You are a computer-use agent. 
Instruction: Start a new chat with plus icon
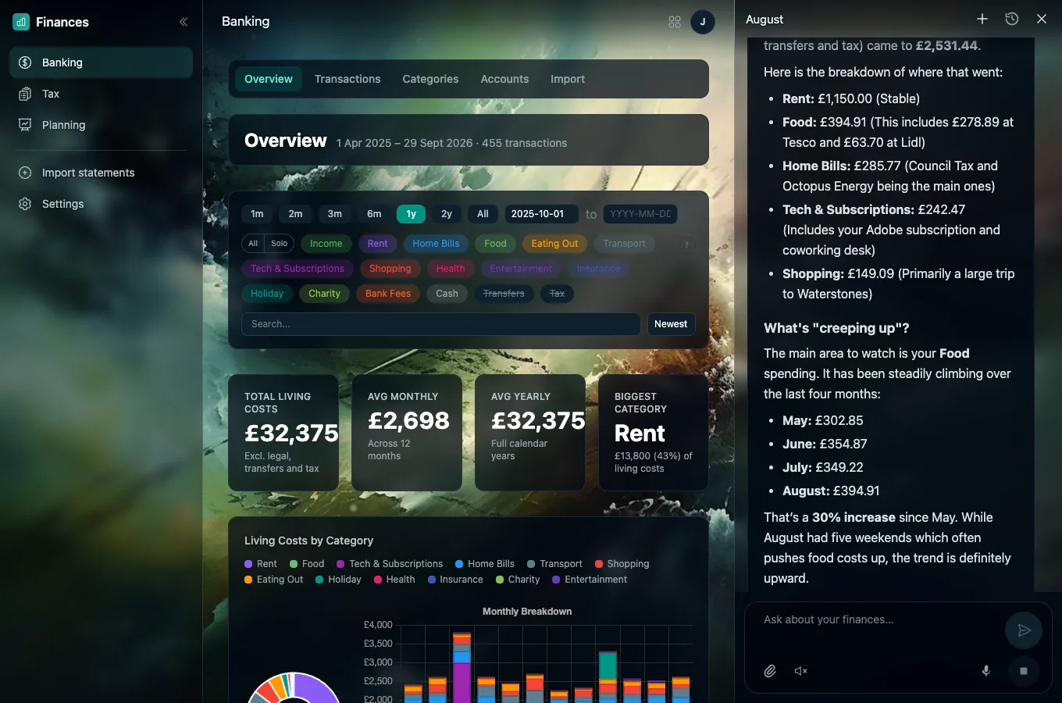click(982, 19)
